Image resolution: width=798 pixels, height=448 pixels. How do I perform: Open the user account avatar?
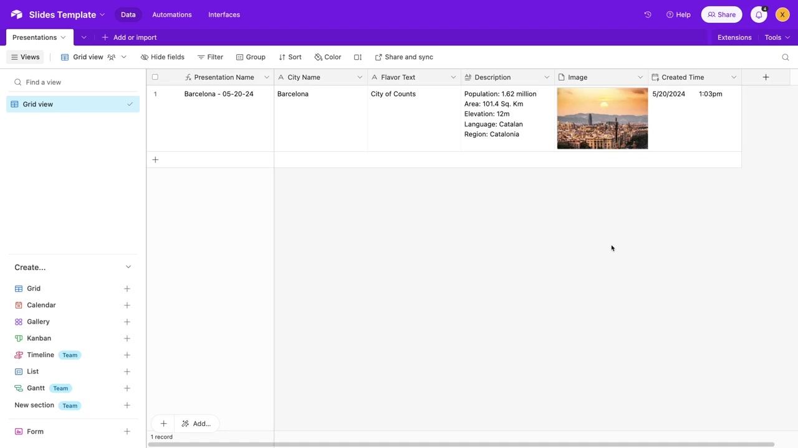(x=782, y=14)
